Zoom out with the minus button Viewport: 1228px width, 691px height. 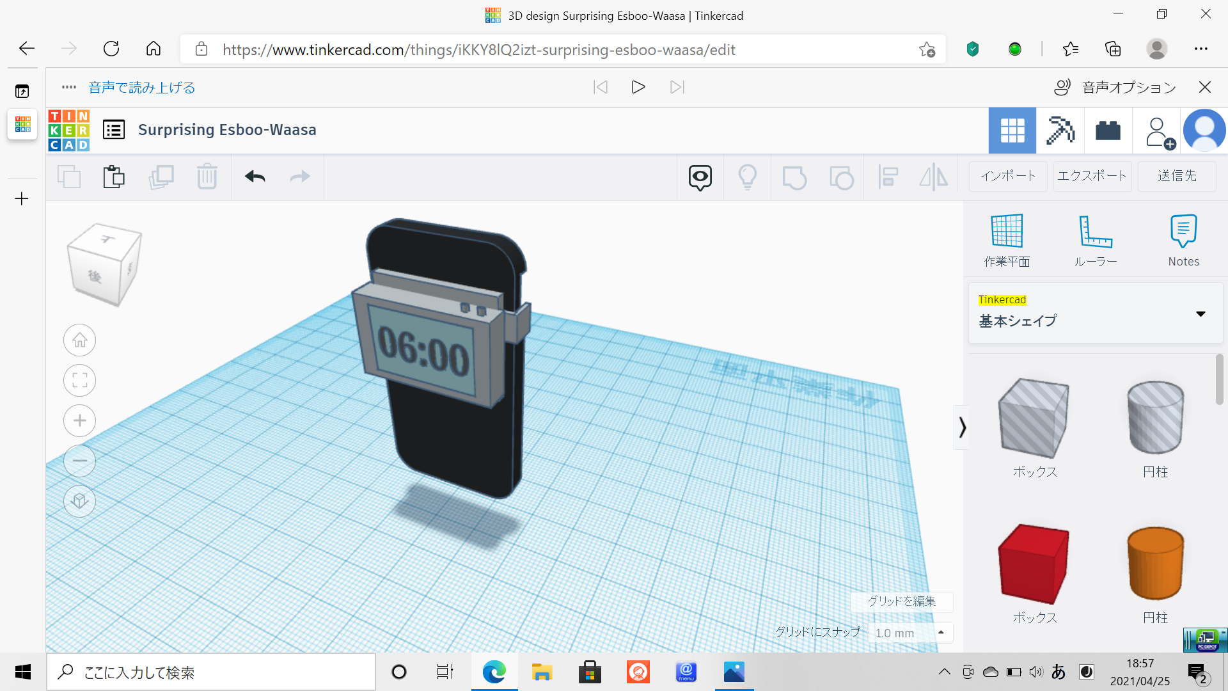80,461
